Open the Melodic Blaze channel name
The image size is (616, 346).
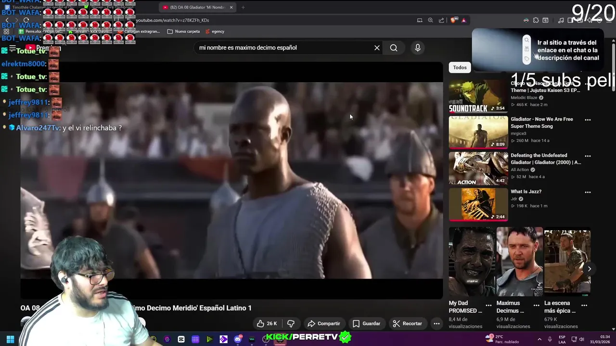524,98
